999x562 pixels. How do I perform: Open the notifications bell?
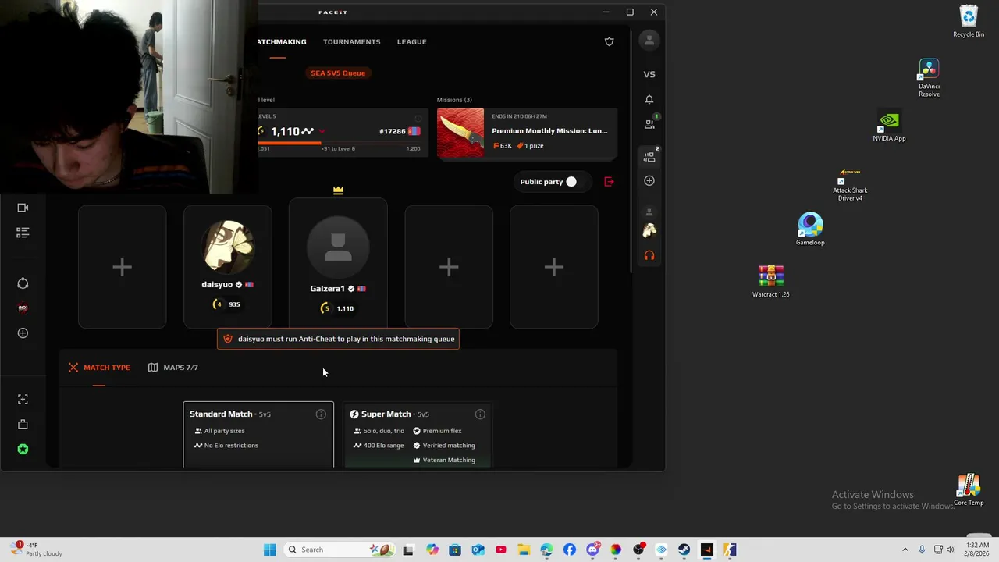[x=649, y=99]
